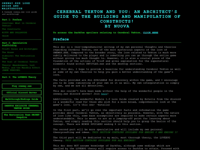Image resolution: width=200 pixels, height=150 pixels.
Task: Jump to Part 2: Speculative Scaffolding
Action: pos(14,44)
